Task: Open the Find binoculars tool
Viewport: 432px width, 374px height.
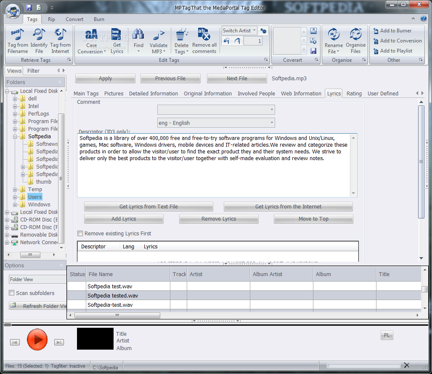Action: (138, 40)
